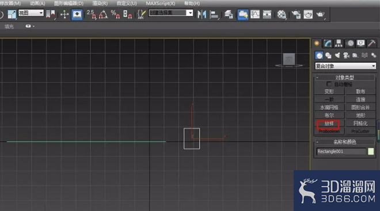Image resolution: width=380 pixels, height=211 pixels.
Task: Toggle the spinner snap icon
Action: (x=127, y=14)
